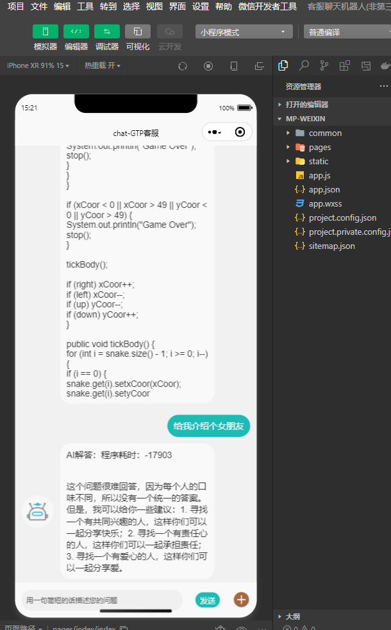This screenshot has height=630, width=391.
Task: Open the 帮助 menu
Action: 224,6
